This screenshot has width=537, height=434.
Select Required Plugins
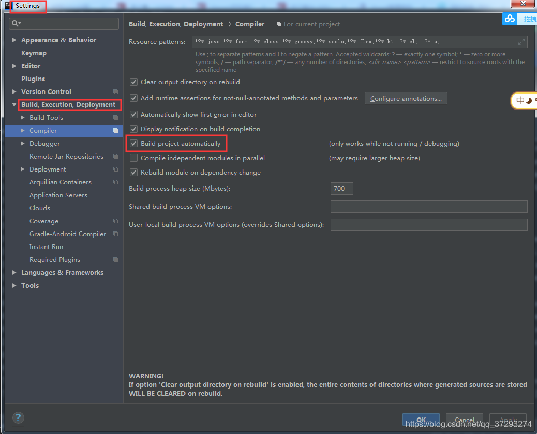click(x=55, y=259)
